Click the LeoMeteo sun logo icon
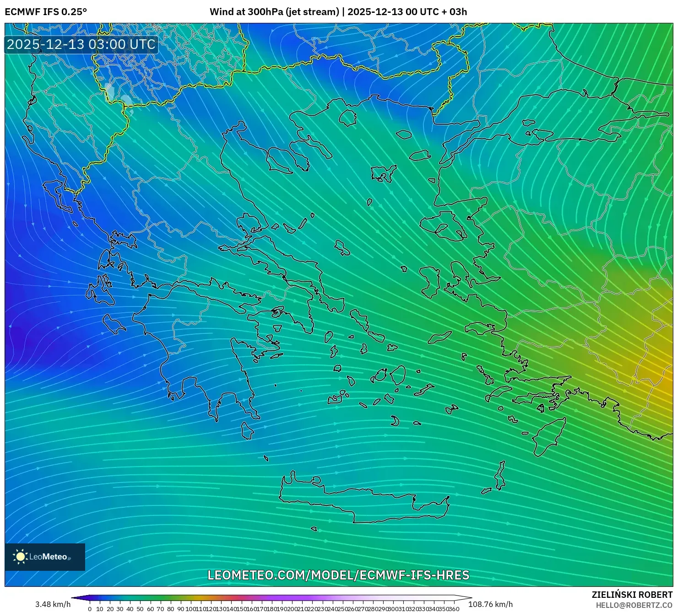677x612 pixels. coord(20,557)
